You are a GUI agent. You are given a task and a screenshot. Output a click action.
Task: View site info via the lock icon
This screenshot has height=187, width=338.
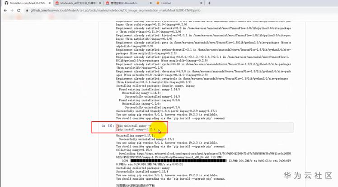point(27,10)
